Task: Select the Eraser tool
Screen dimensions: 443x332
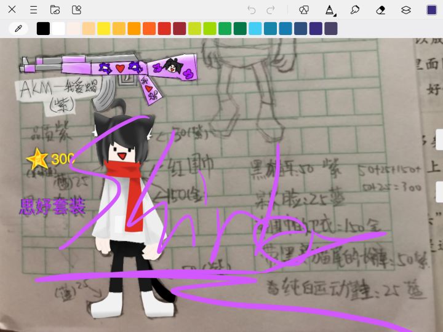Action: 381,10
